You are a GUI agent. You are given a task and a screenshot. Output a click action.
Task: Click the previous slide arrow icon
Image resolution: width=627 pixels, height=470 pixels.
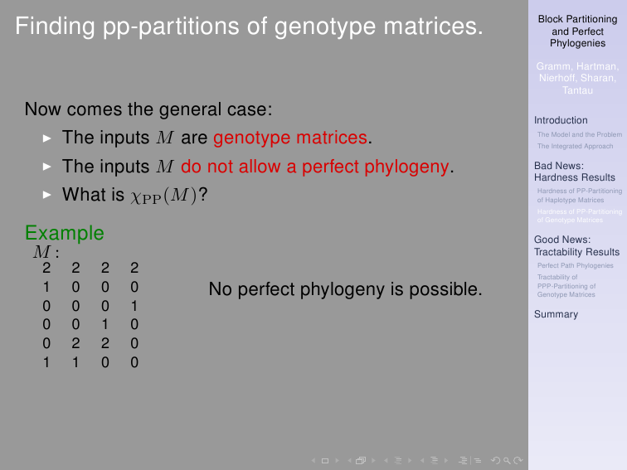click(313, 460)
